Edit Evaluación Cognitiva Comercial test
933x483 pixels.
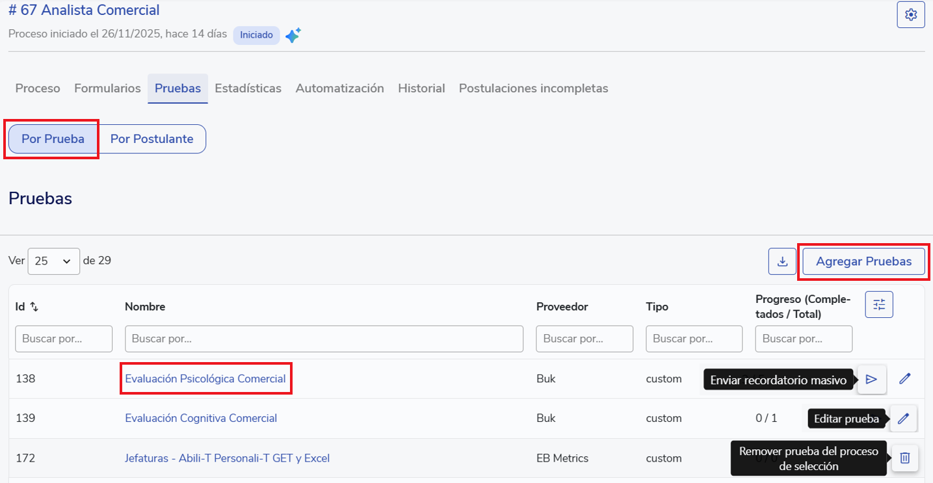pyautogui.click(x=903, y=419)
